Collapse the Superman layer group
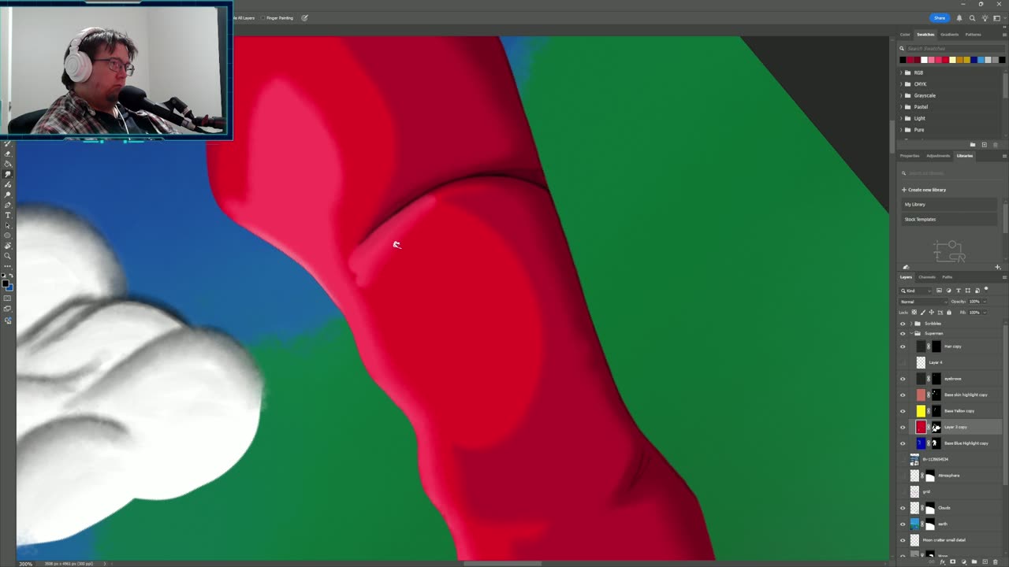The height and width of the screenshot is (567, 1009). 911,333
